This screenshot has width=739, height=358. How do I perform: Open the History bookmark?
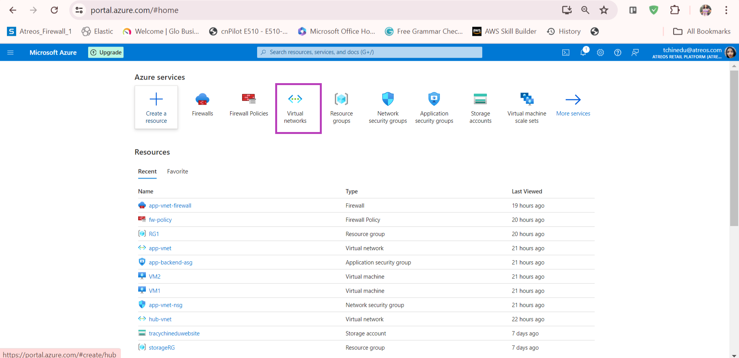pos(564,32)
